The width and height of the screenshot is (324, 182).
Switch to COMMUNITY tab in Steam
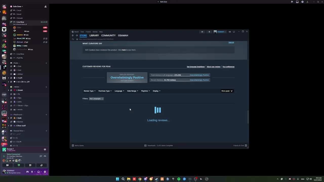click(x=108, y=35)
